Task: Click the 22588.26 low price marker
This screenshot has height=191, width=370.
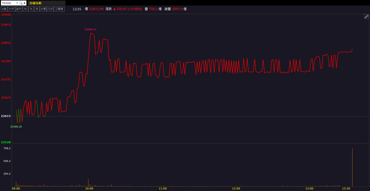Action: point(16,127)
